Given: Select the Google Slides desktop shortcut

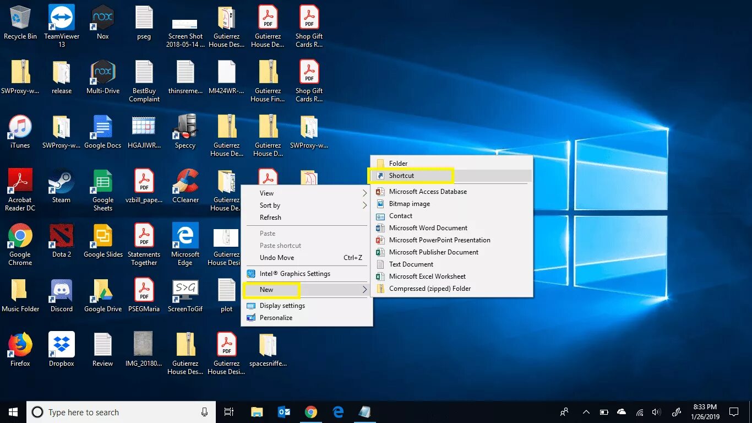Looking at the screenshot, I should tap(103, 241).
